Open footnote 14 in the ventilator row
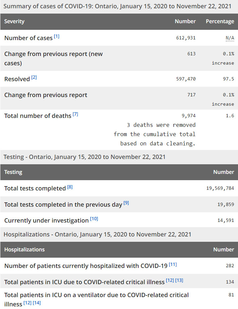The height and width of the screenshot is (309, 238). [36, 303]
